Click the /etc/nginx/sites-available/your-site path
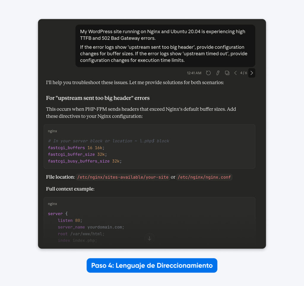 123,177
